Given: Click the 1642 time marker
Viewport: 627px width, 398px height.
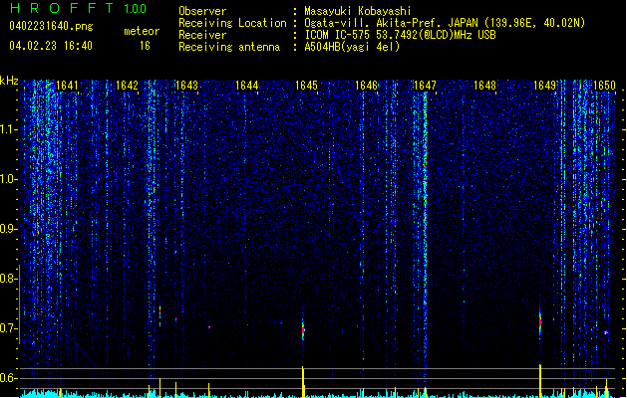Looking at the screenshot, I should 127,86.
